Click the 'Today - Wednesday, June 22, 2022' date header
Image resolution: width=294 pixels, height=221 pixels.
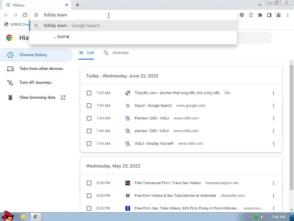pyautogui.click(x=122, y=76)
